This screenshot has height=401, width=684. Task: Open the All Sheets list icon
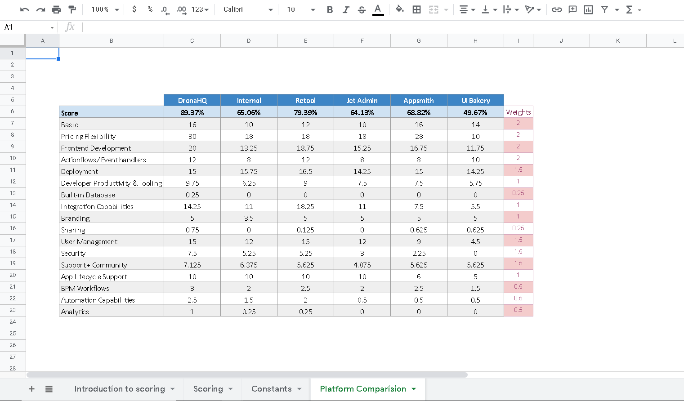49,389
